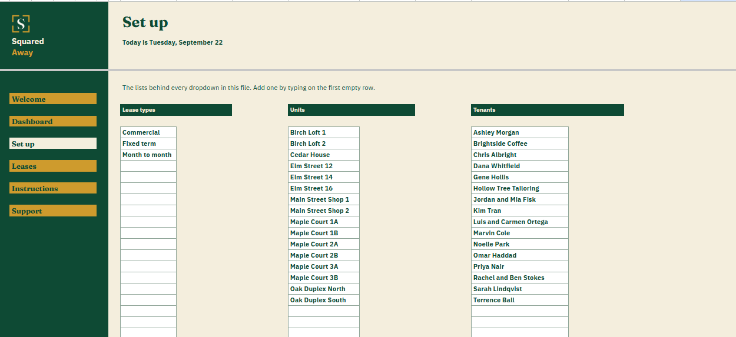The height and width of the screenshot is (337, 736).
Task: Click the Today is Tuesday, September 22 text
Action: pyautogui.click(x=173, y=42)
